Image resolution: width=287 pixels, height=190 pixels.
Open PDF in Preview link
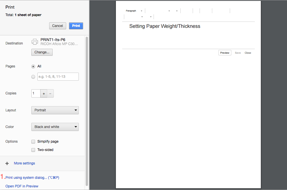pos(22,186)
